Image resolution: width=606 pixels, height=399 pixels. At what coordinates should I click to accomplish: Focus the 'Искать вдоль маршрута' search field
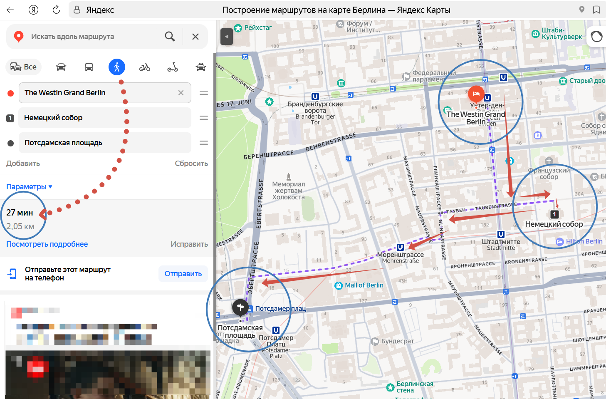(94, 37)
